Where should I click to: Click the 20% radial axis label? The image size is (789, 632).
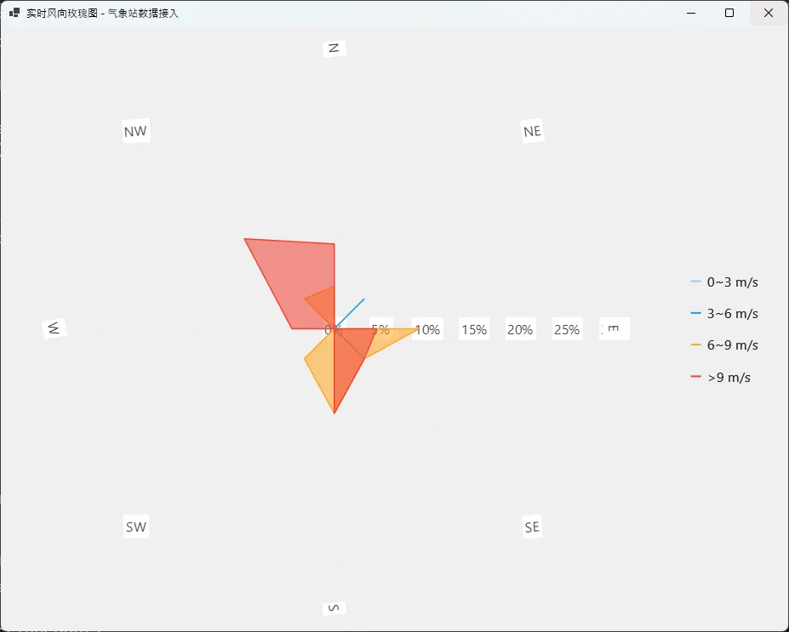tap(520, 329)
